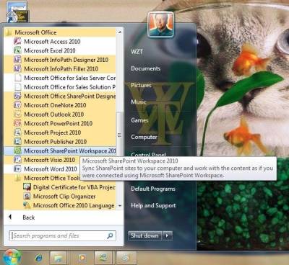Launch Microsoft Publisher 2010 icon
Image resolution: width=289 pixels, height=265 pixels.
point(17,142)
